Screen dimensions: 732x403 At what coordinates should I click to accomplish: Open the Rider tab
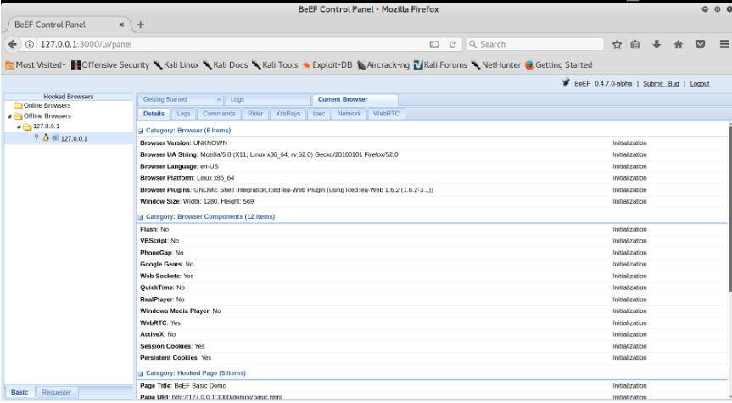255,114
